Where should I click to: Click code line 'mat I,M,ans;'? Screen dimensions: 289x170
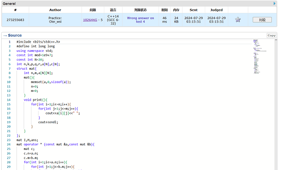27,140
